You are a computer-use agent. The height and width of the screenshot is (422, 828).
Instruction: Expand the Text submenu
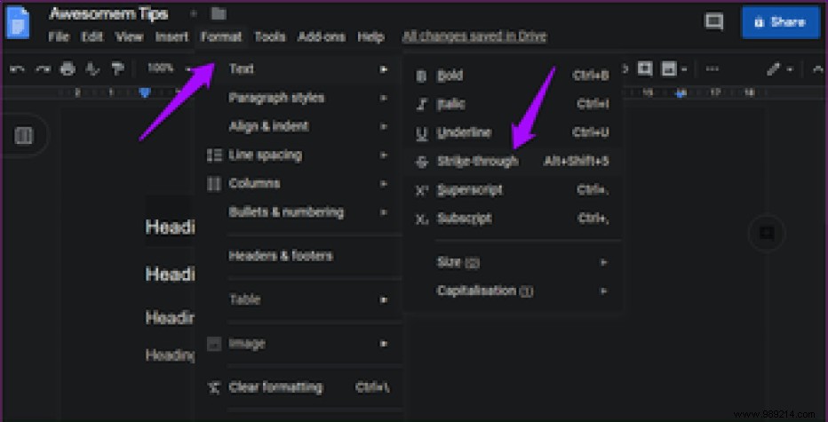(299, 68)
